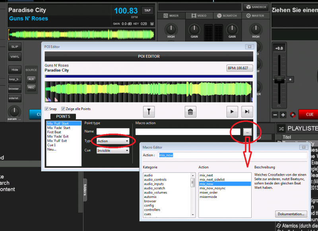The height and width of the screenshot is (231, 318).
Task: Toggle the Snap checkbox
Action: (x=47, y=109)
